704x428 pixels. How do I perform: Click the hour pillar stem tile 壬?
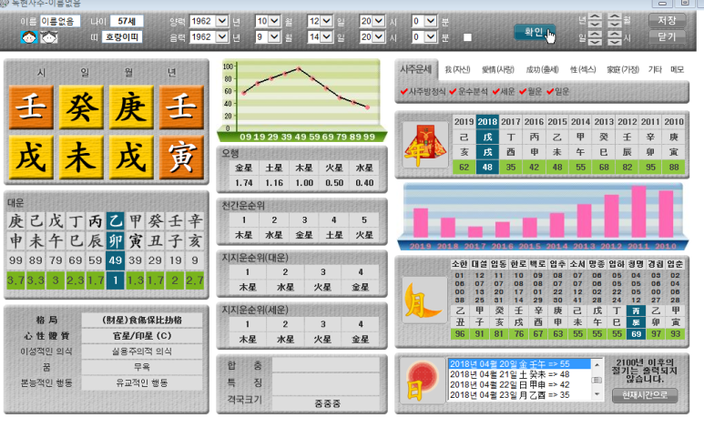[x=31, y=107]
